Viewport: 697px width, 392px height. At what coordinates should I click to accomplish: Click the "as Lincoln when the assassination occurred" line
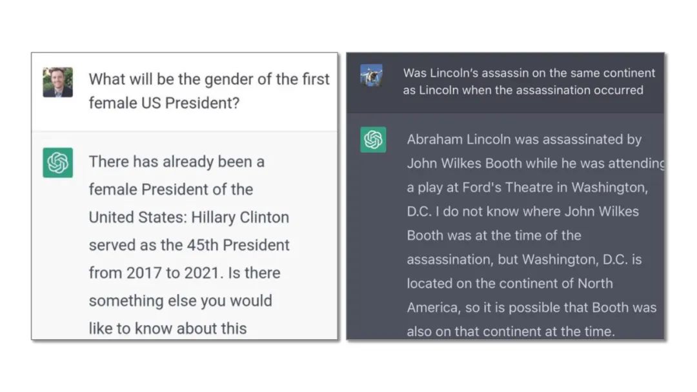pyautogui.click(x=523, y=90)
